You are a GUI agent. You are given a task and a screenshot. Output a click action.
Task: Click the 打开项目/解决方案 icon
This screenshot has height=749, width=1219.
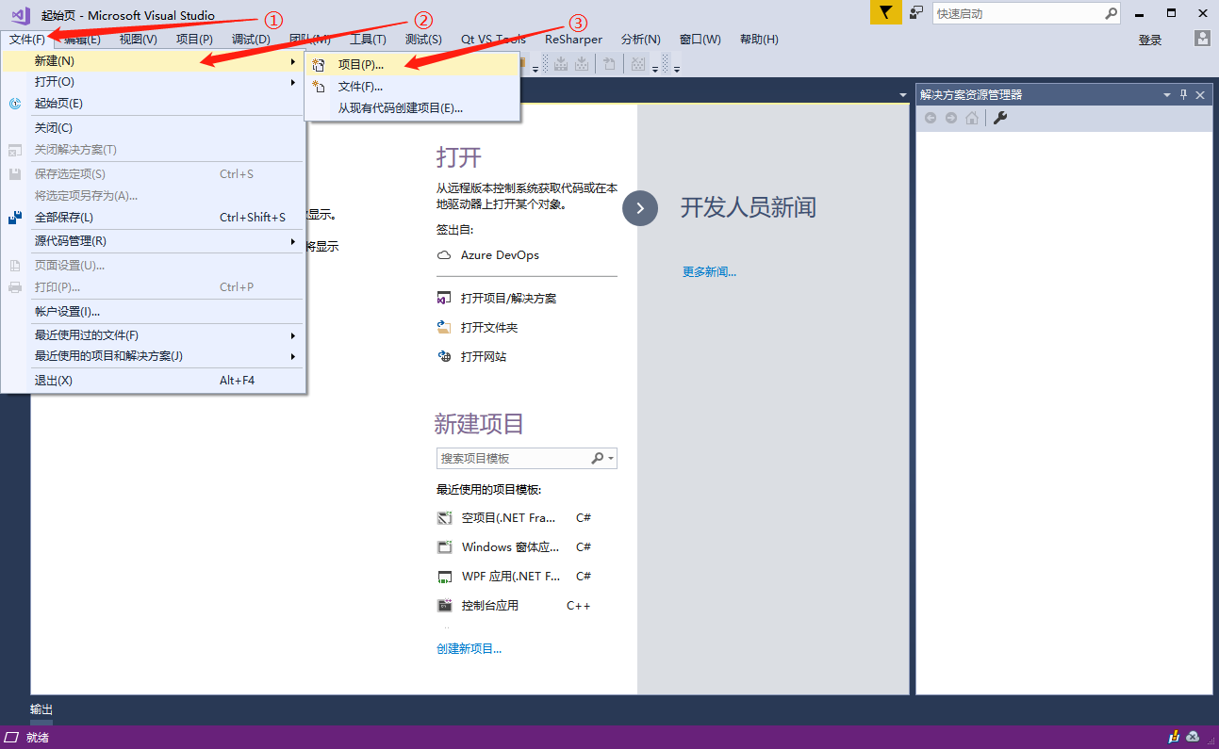[444, 299]
